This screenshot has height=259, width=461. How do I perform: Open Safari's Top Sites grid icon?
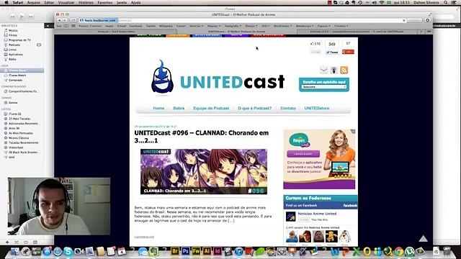pyautogui.click(x=73, y=26)
